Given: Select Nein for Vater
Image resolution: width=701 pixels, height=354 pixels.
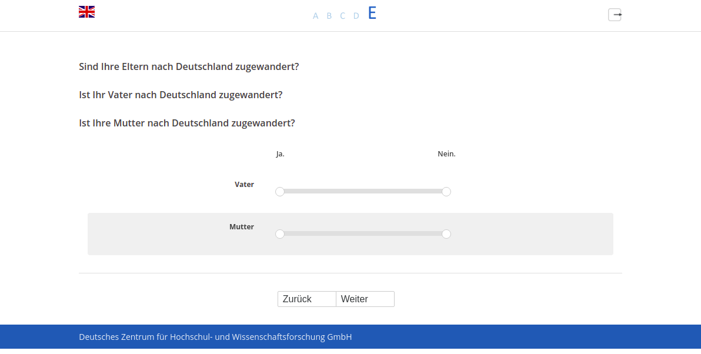Looking at the screenshot, I should pos(446,192).
